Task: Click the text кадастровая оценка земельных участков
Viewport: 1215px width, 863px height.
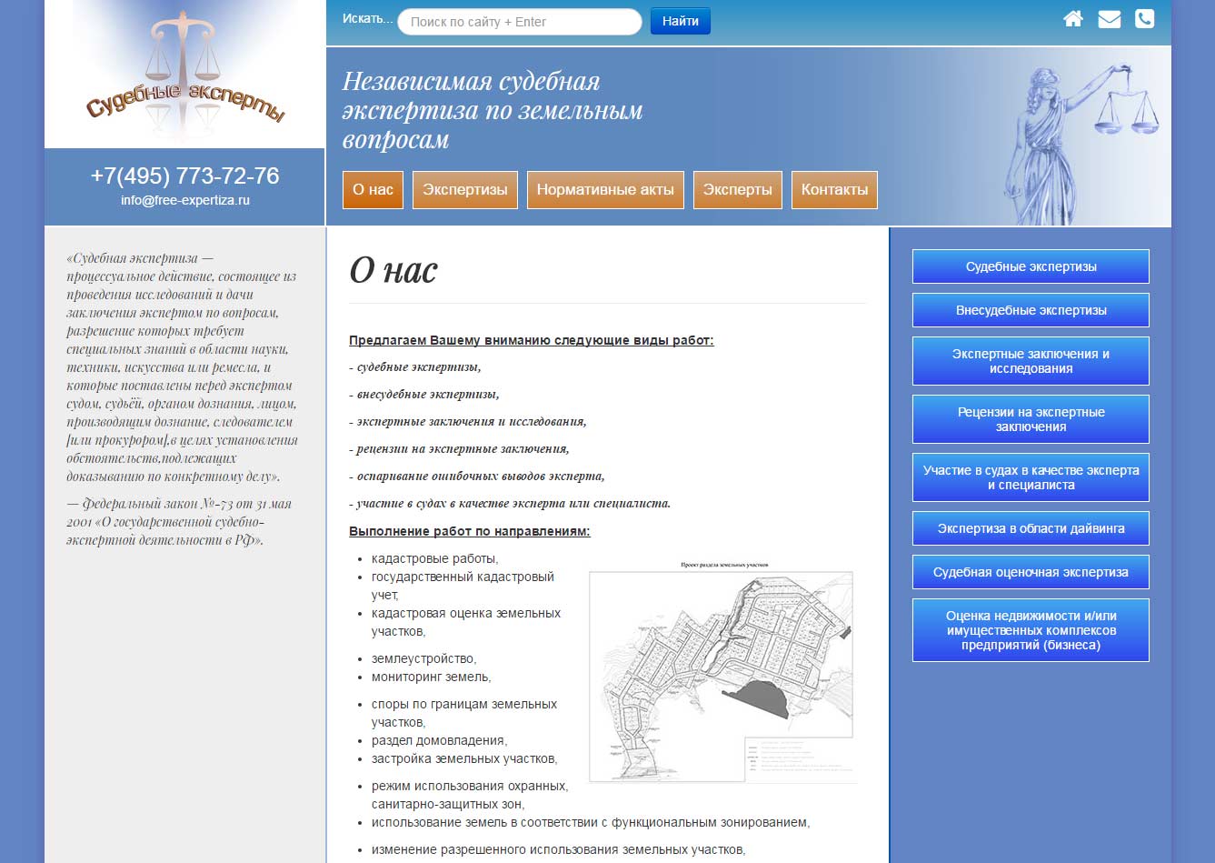Action: point(466,622)
